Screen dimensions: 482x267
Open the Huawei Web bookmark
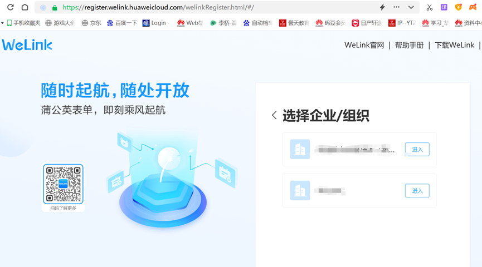coord(190,23)
